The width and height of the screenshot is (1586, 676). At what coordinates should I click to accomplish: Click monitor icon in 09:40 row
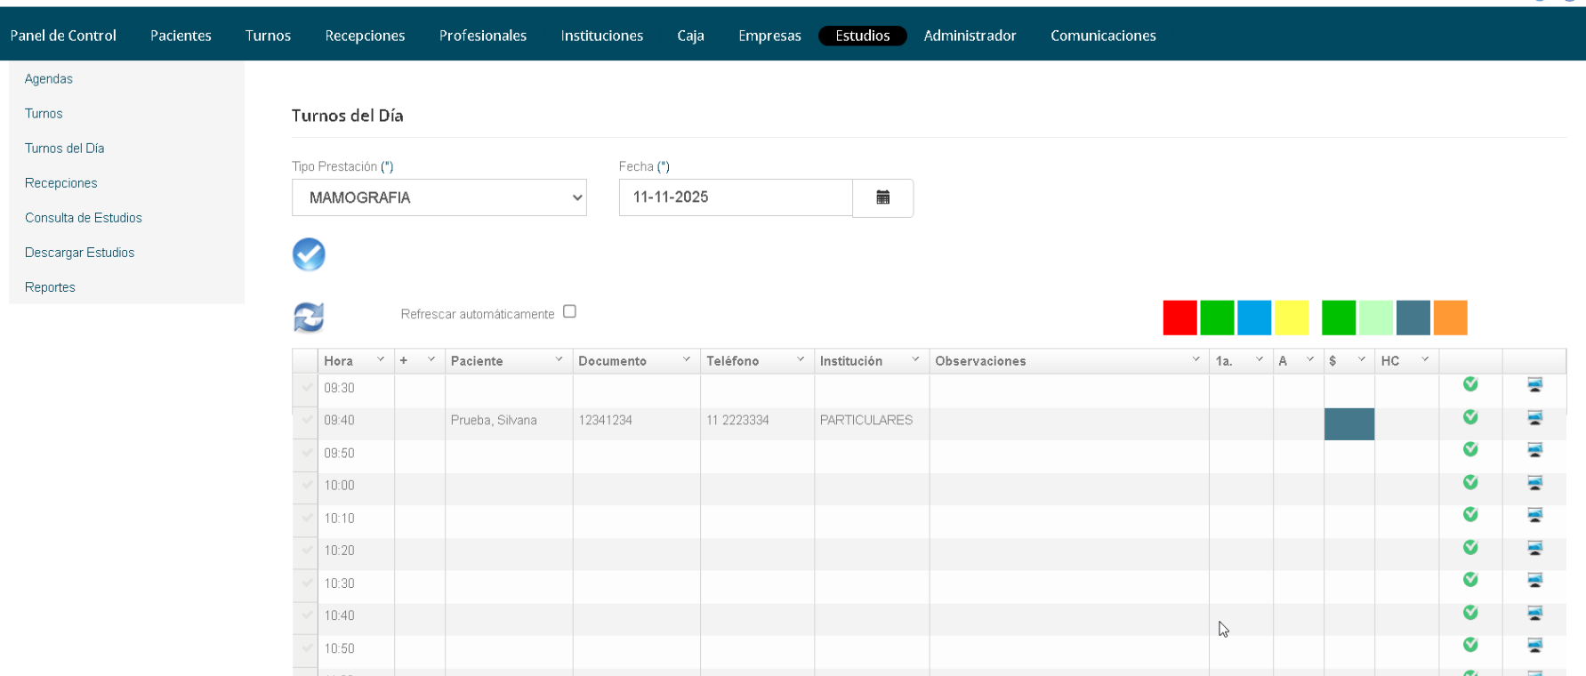1534,417
